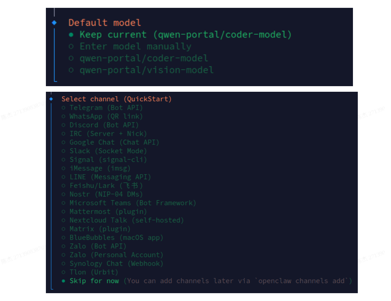Click the Select channel diamond marker

coord(51,99)
